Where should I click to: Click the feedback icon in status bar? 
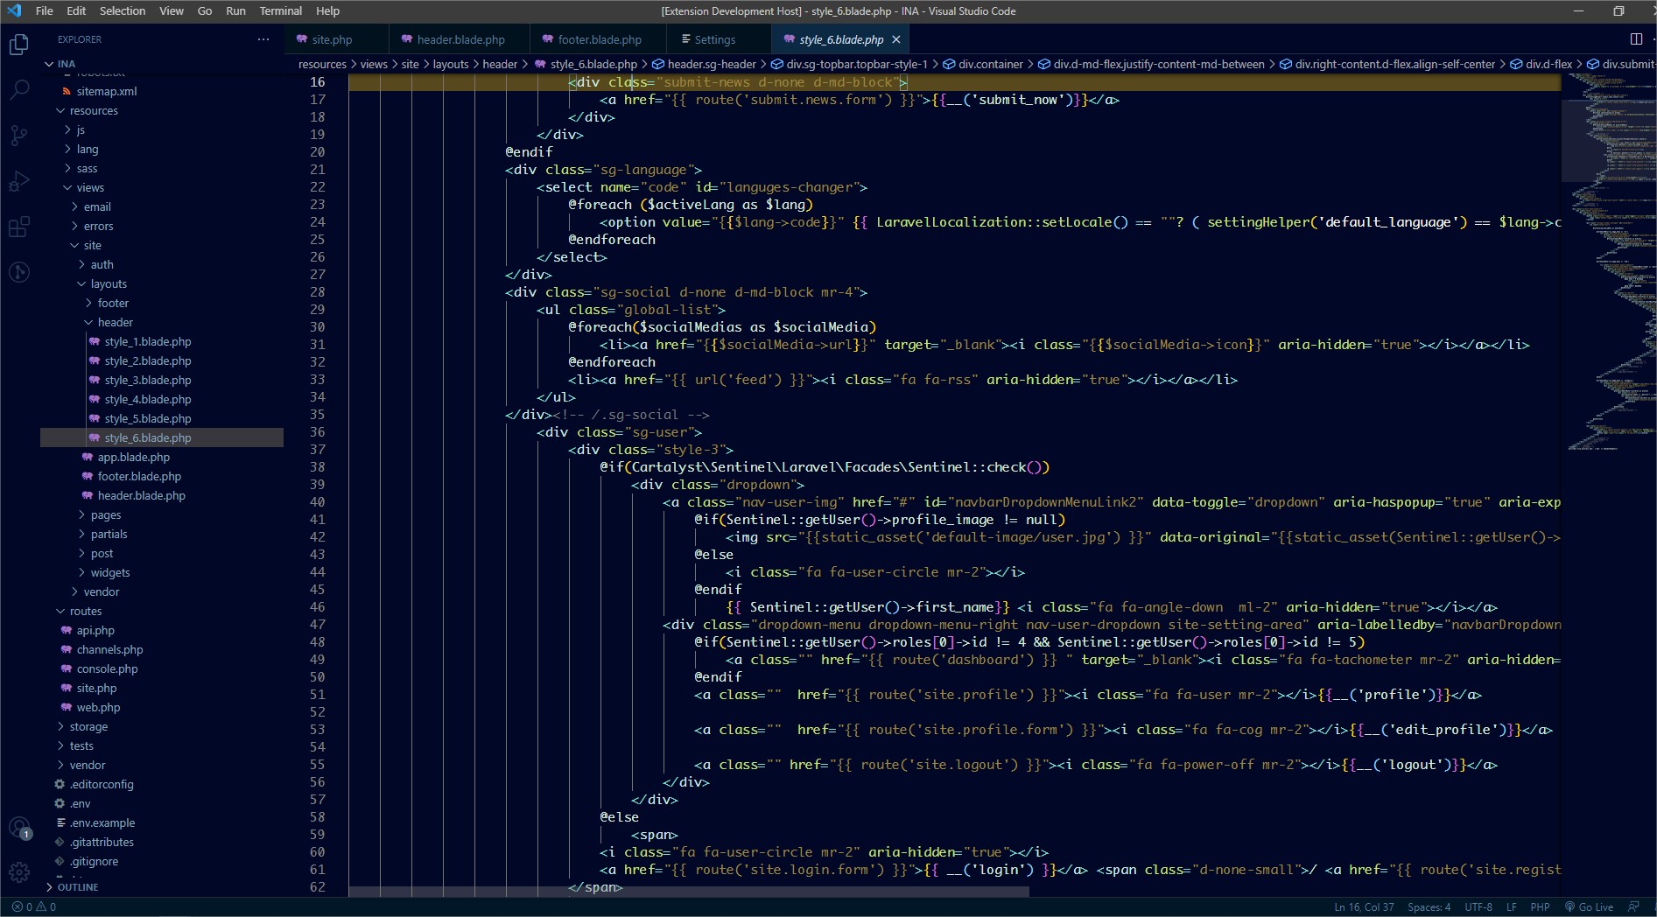point(1632,906)
